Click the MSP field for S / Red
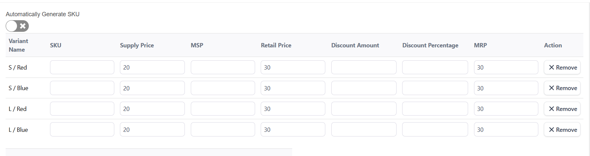The image size is (590, 156). click(223, 67)
